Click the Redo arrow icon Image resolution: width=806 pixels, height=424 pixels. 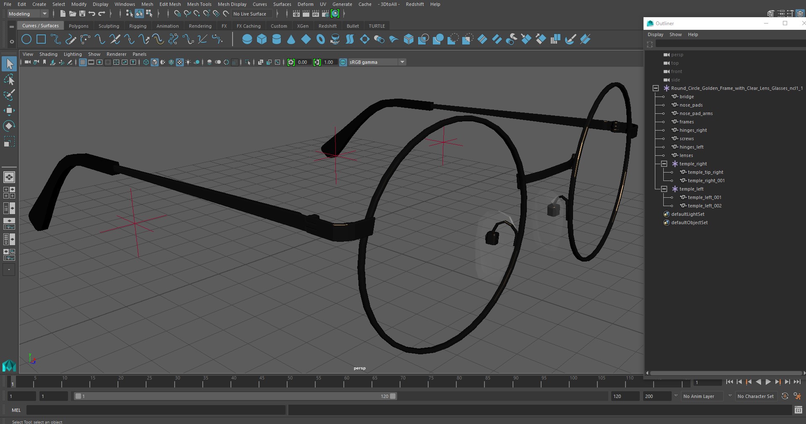102,14
